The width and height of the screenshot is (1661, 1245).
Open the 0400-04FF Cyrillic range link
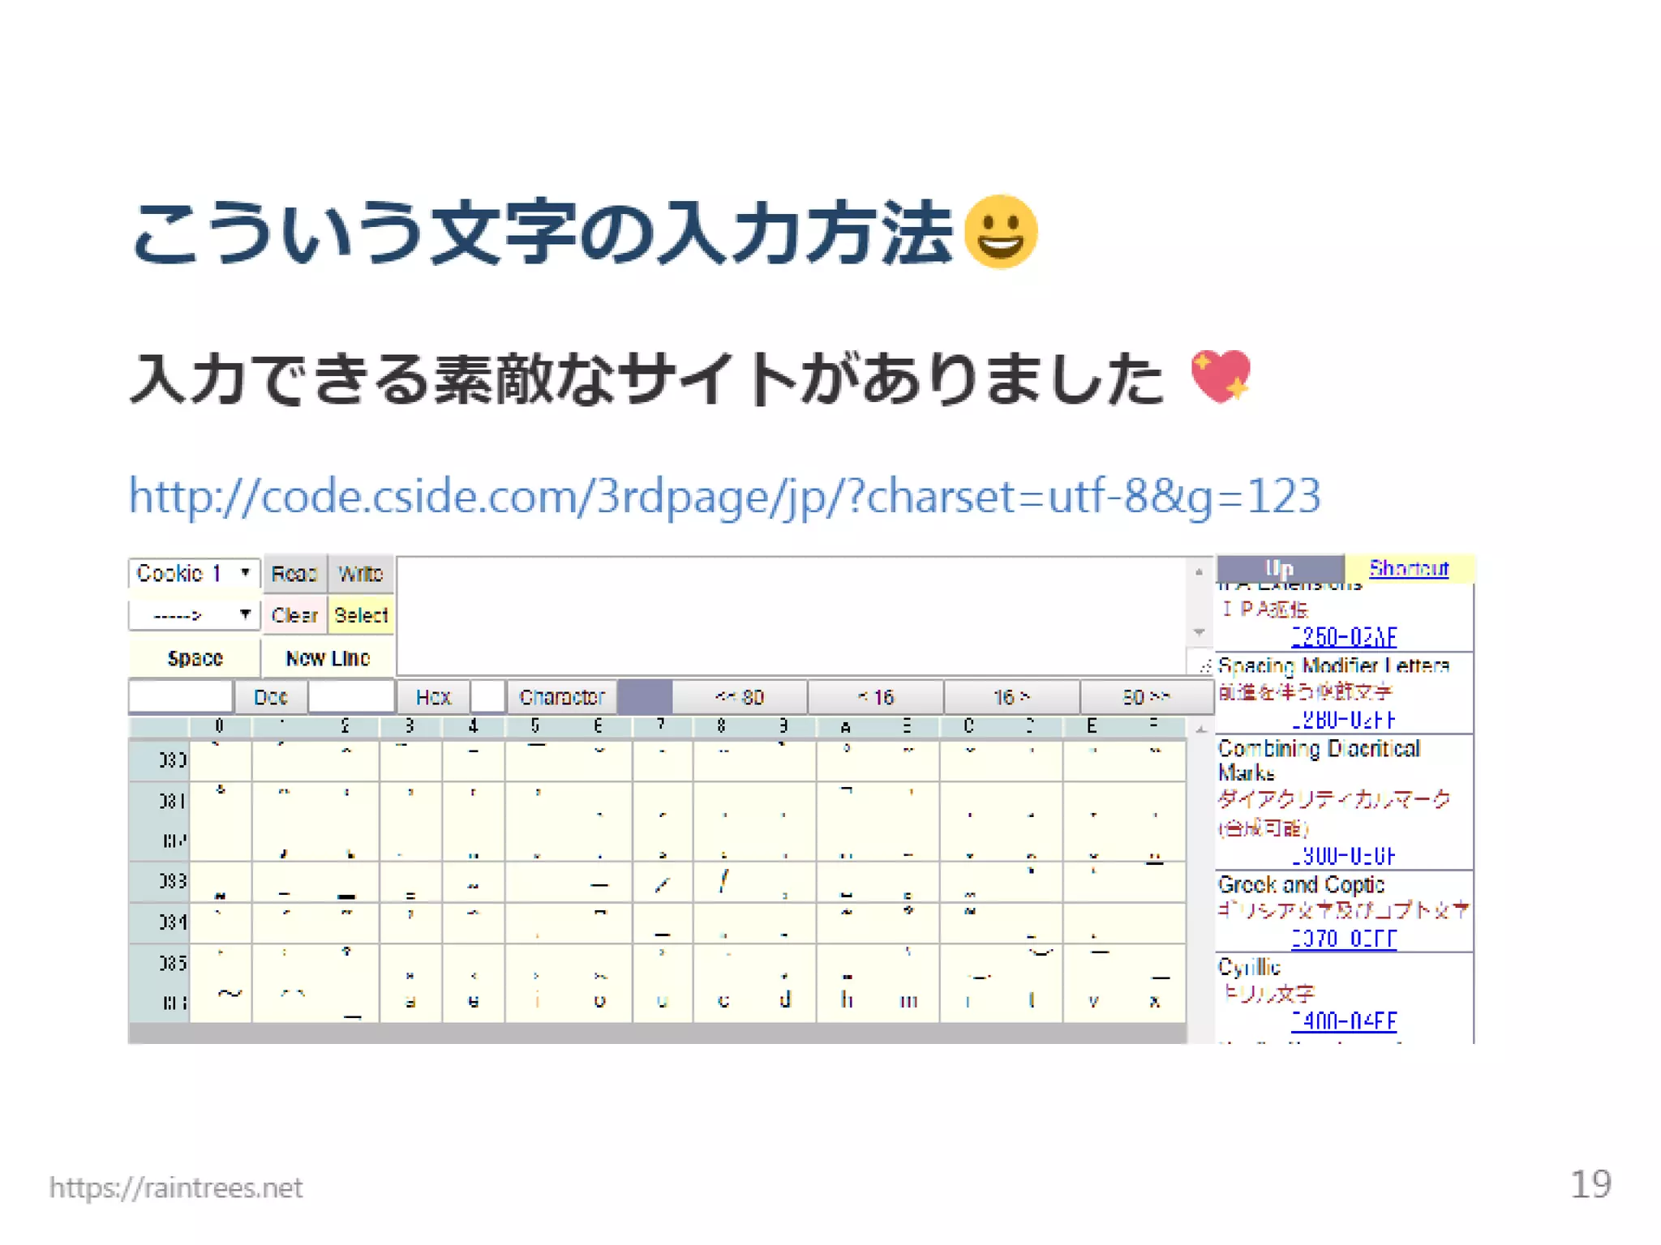point(1344,1020)
